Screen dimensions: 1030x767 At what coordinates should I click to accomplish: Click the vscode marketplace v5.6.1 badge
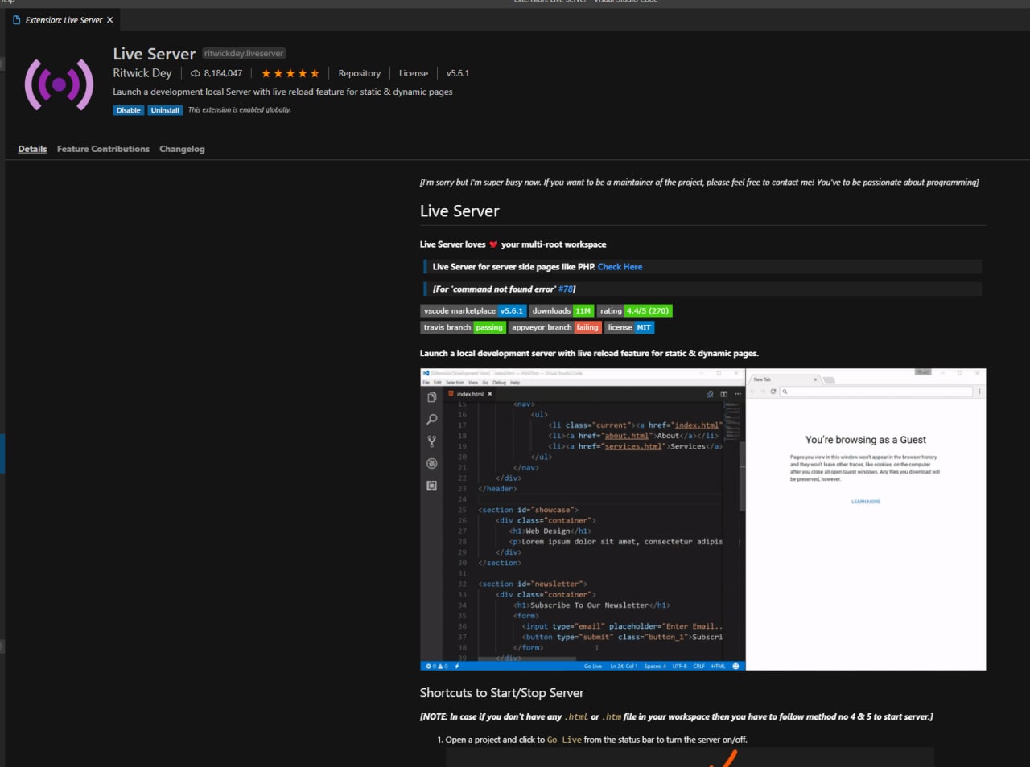(x=474, y=310)
